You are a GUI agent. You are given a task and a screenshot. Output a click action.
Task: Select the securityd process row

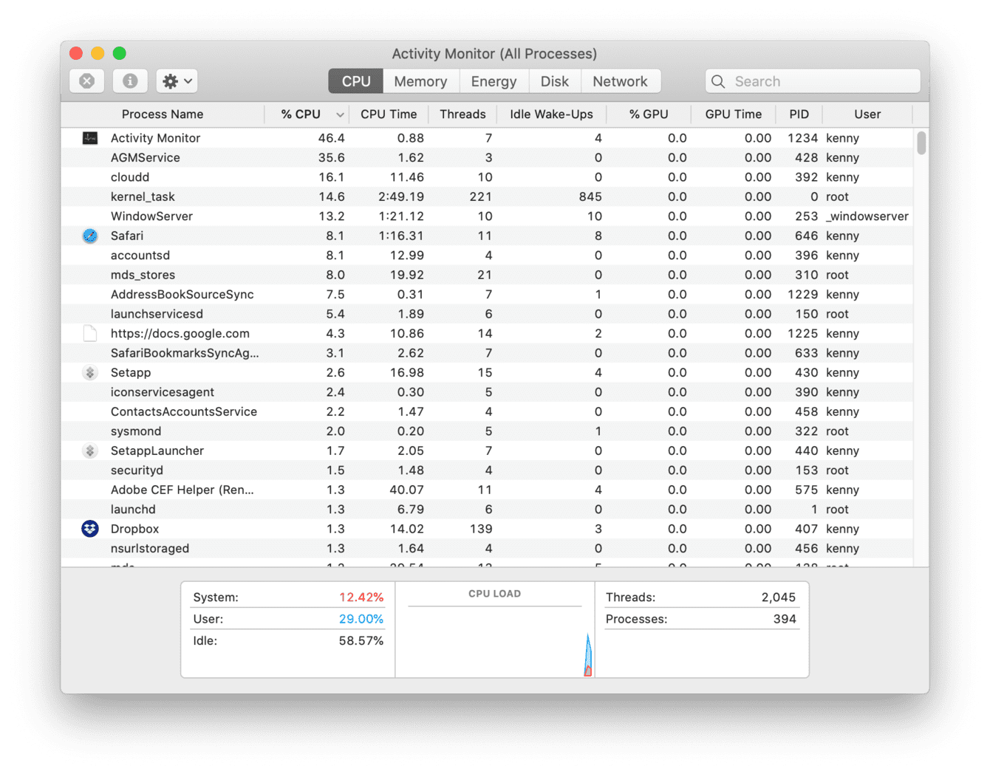[488, 470]
